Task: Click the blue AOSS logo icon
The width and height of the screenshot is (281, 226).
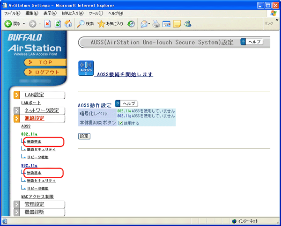Action: (85, 68)
